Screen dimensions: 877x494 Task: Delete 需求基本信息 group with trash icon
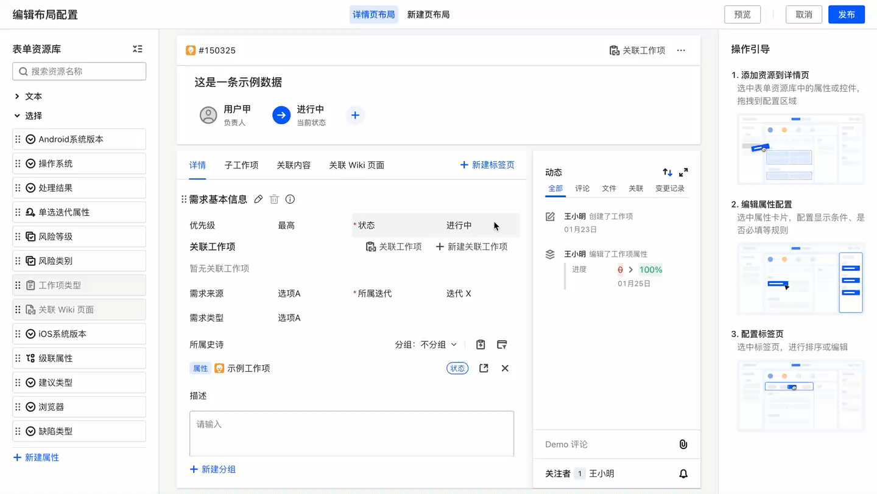click(x=274, y=199)
